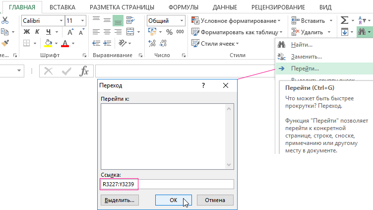373x210 pixels.
Task: Align text to top of cell
Action: (x=96, y=20)
